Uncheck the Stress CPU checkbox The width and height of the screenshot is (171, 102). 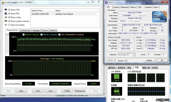pos(9,10)
